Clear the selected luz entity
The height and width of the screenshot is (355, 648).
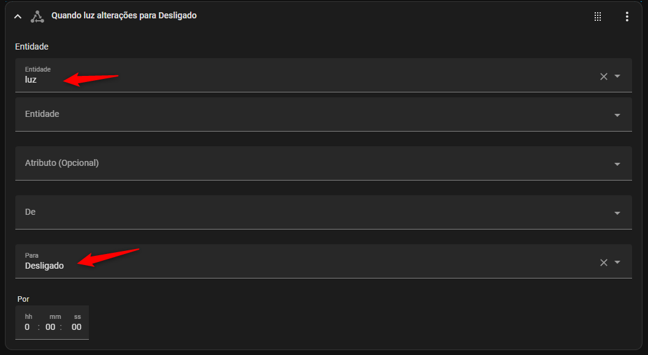coord(604,77)
